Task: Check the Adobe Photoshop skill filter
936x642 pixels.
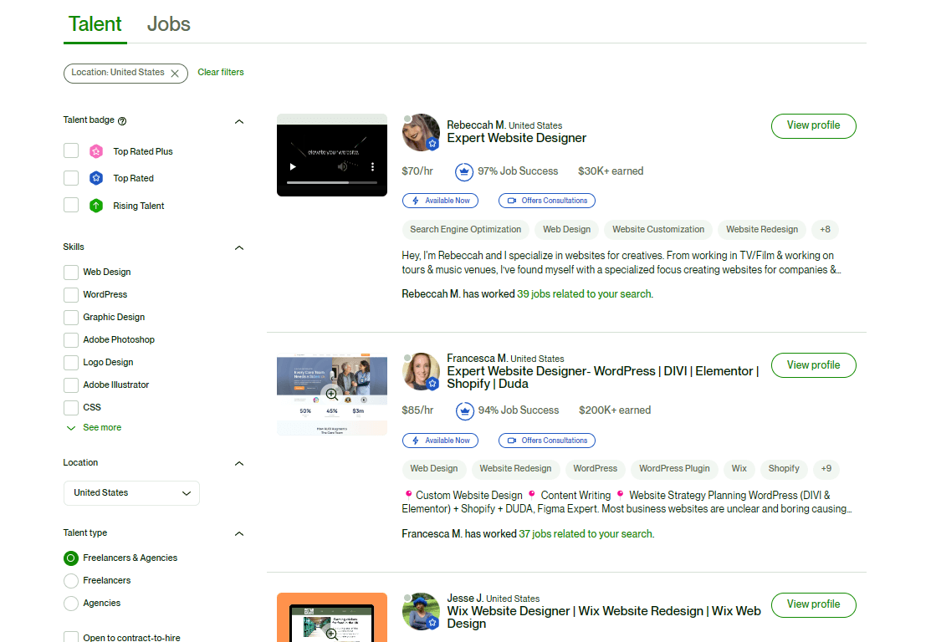Action: tap(71, 339)
